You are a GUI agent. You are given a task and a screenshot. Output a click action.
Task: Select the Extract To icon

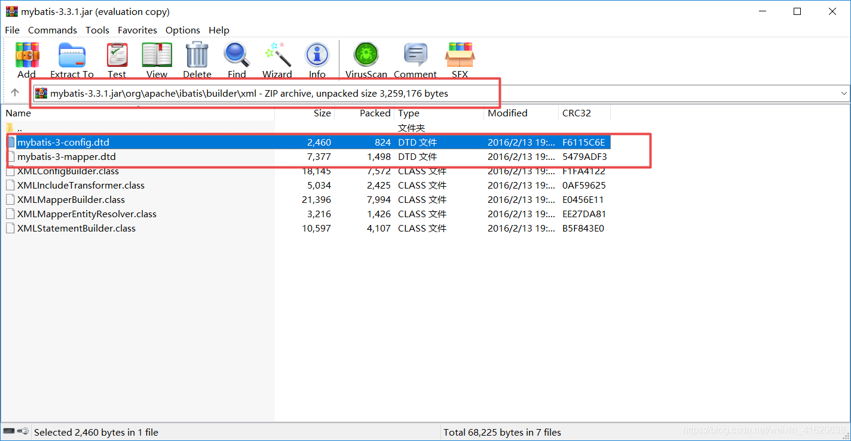click(72, 58)
